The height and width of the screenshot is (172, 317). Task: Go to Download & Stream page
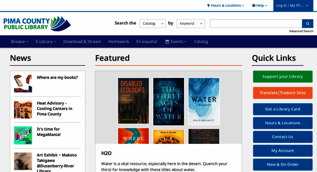pos(82,41)
